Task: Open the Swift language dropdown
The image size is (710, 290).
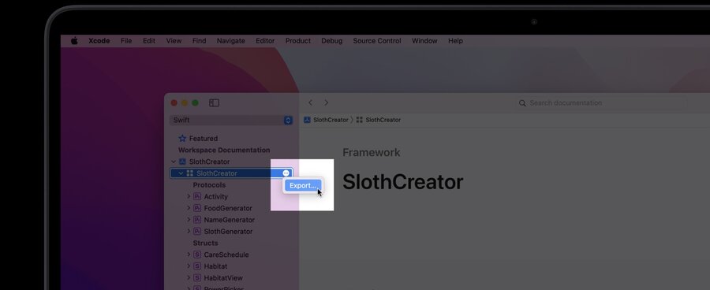Action: [x=231, y=121]
